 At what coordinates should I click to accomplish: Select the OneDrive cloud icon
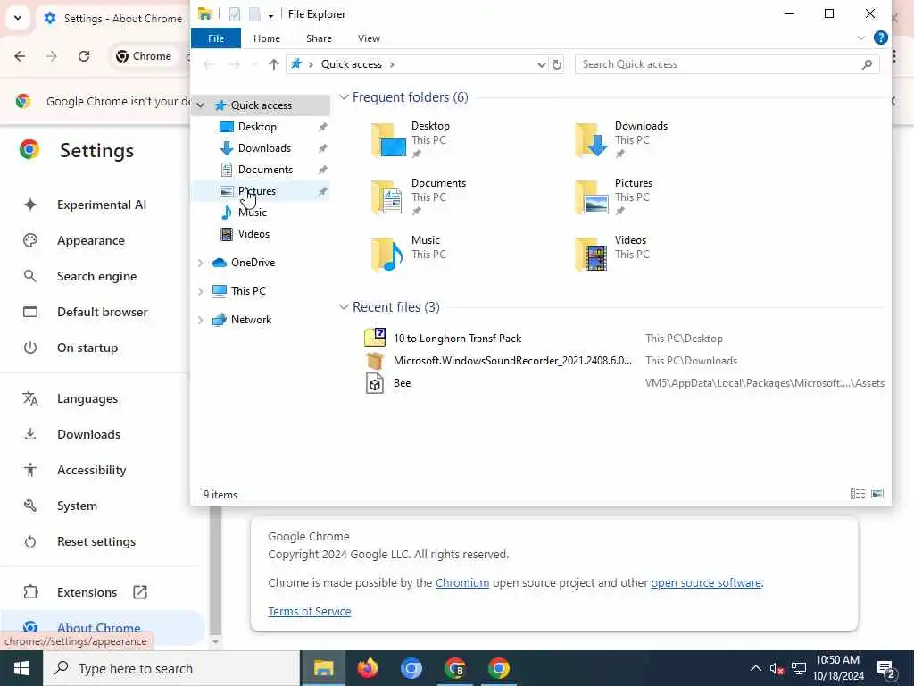click(x=220, y=263)
